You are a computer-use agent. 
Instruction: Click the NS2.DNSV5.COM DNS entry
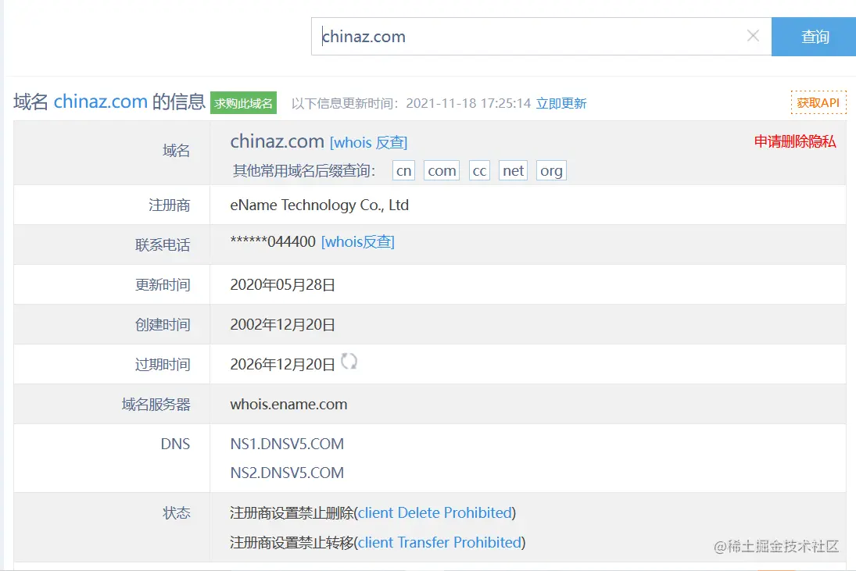(x=287, y=473)
